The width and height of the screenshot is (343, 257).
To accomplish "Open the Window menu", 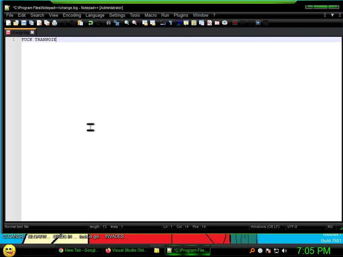I will 201,15.
